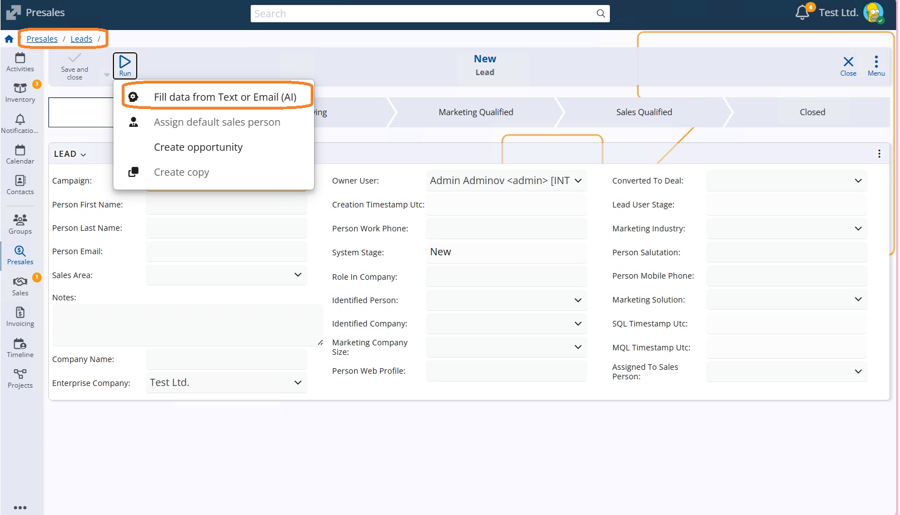
Task: Click the Role In Company field
Action: 506,276
